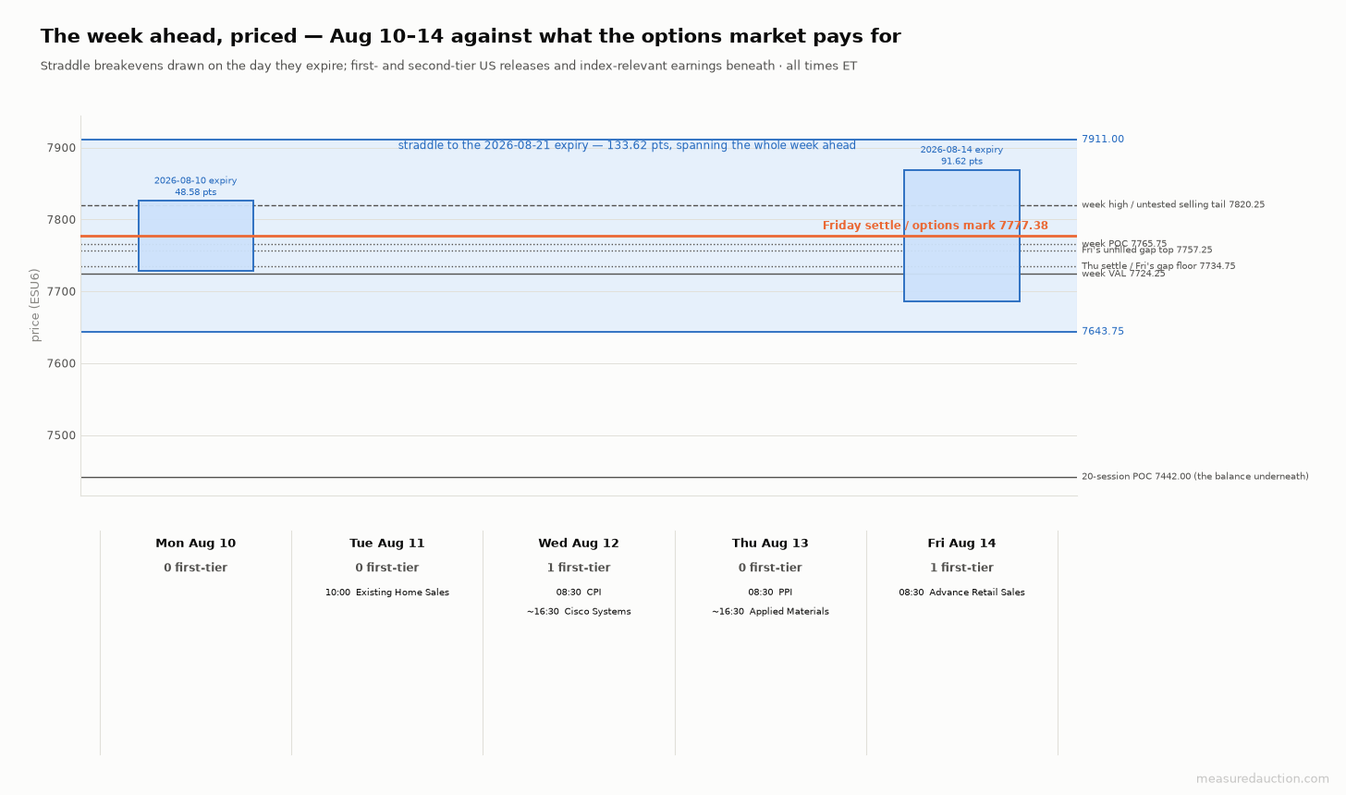
Task: Click the Advance Retail Sales entry
Action: coord(961,593)
